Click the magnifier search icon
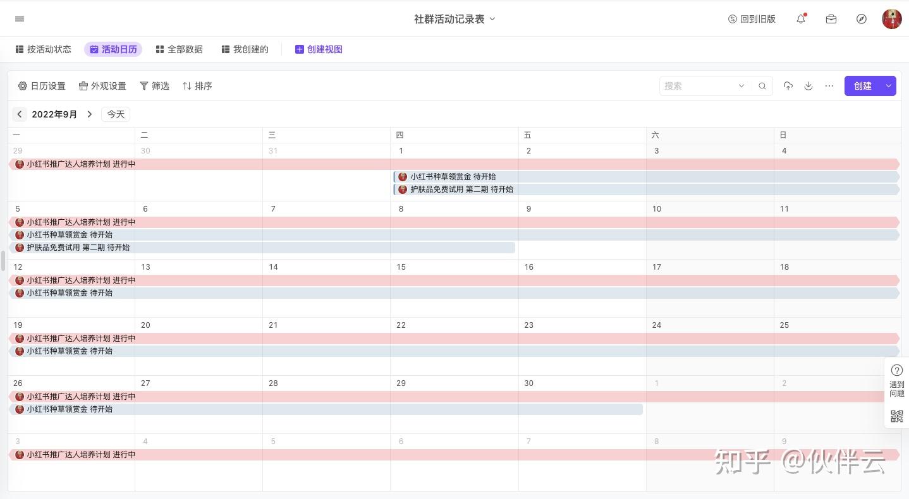Viewport: 909px width, 499px height. pos(762,86)
